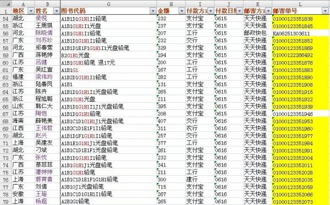The height and width of the screenshot is (205, 330).
Task: Open the 付款日期 column filter dropdown
Action: [x=239, y=11]
